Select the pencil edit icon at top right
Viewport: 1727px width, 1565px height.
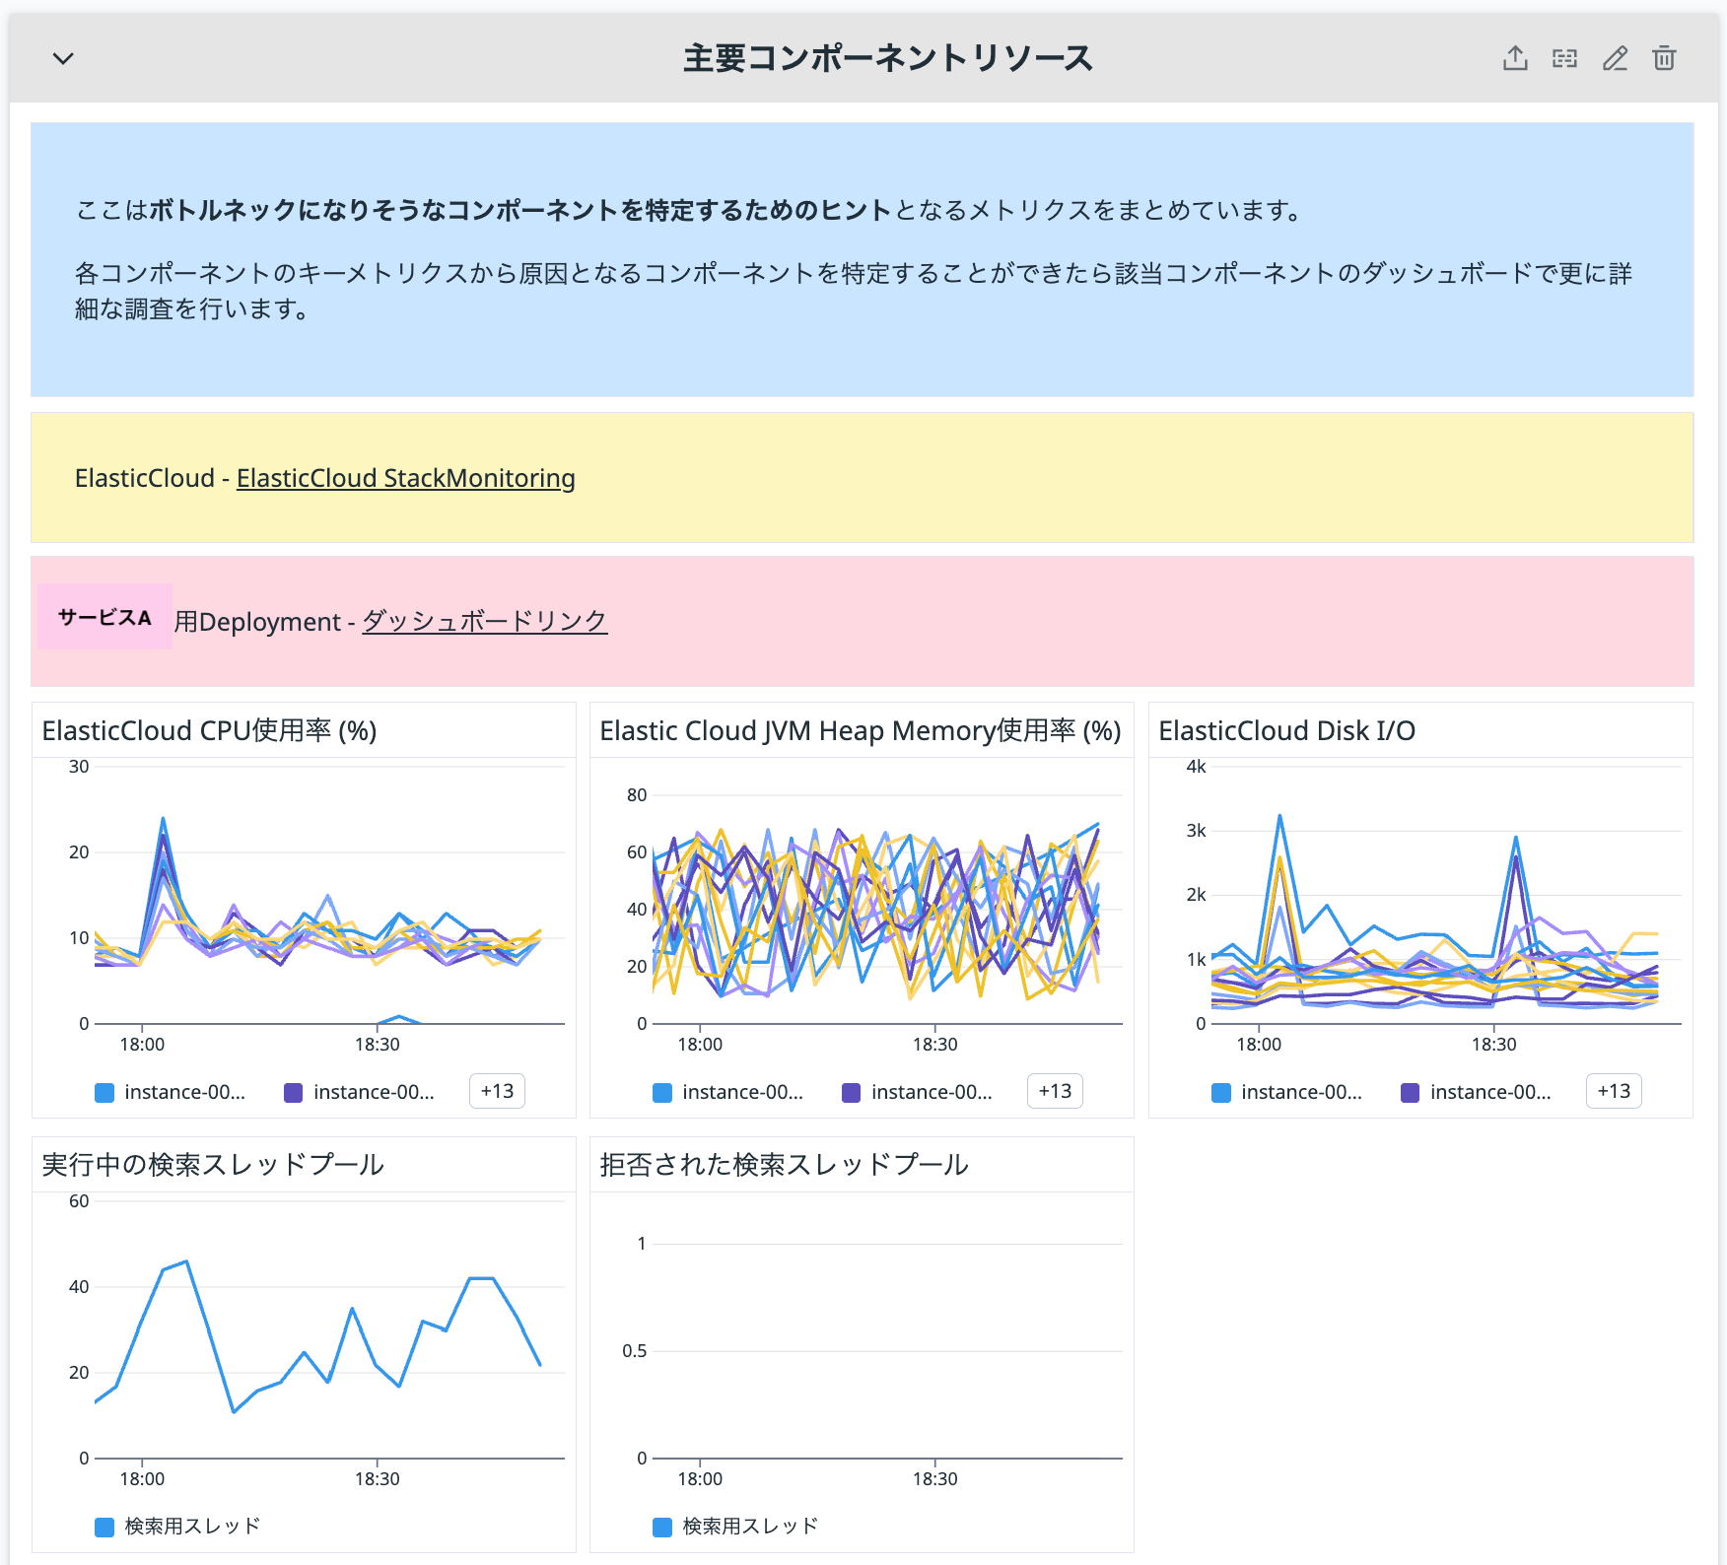1614,58
